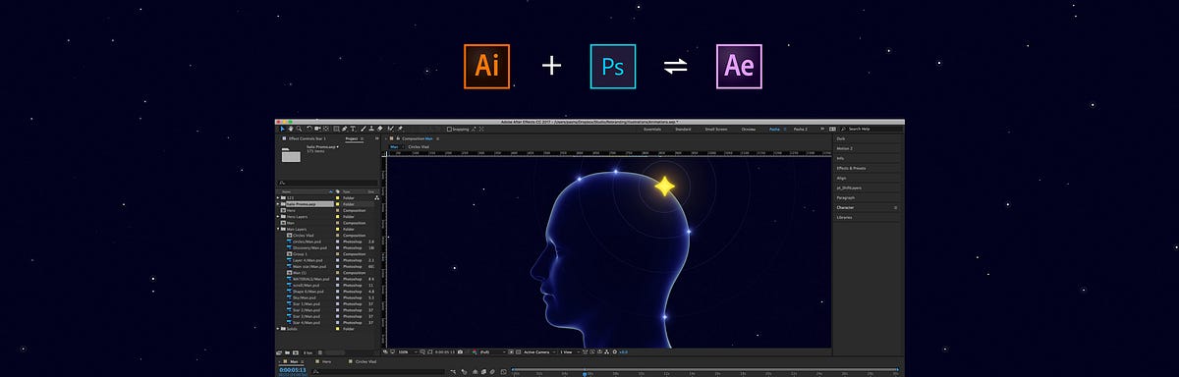Viewport: 1179px width, 377px height.
Task: Select the Type tool
Action: (x=353, y=129)
